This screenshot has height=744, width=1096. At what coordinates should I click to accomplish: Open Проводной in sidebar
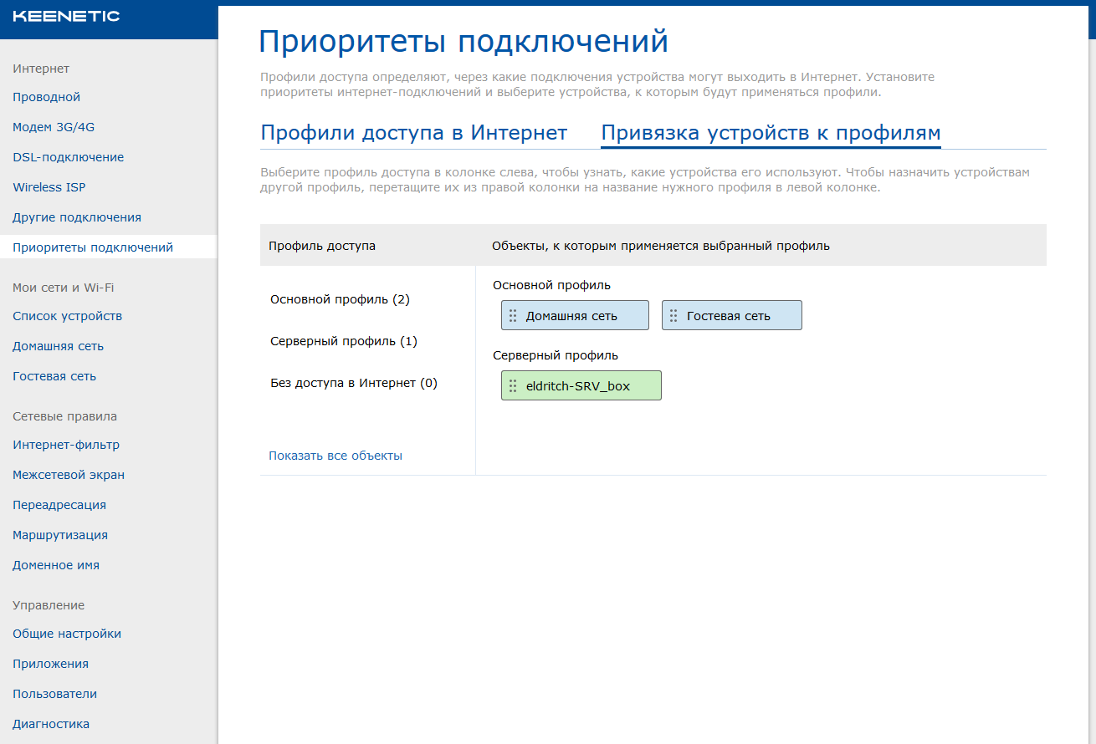[47, 97]
